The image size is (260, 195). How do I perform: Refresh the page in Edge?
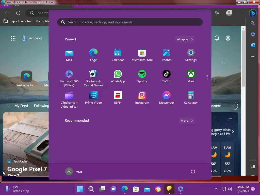coord(18,13)
